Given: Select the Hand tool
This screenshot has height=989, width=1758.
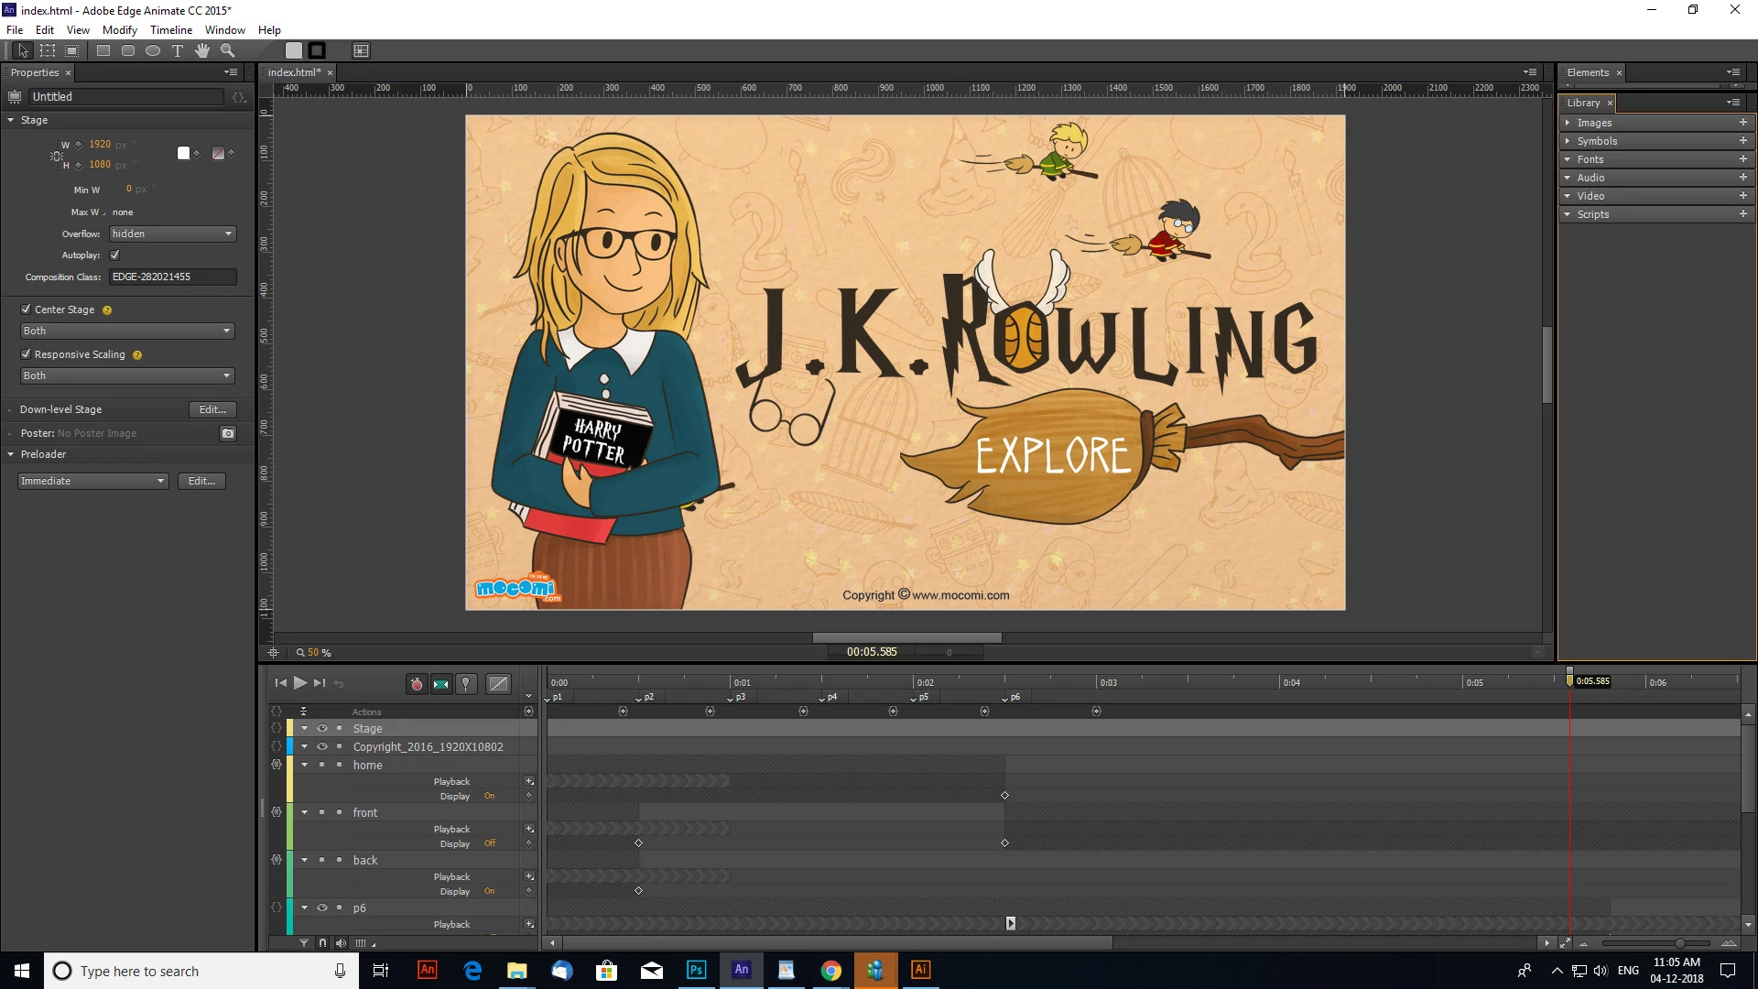Looking at the screenshot, I should [202, 51].
